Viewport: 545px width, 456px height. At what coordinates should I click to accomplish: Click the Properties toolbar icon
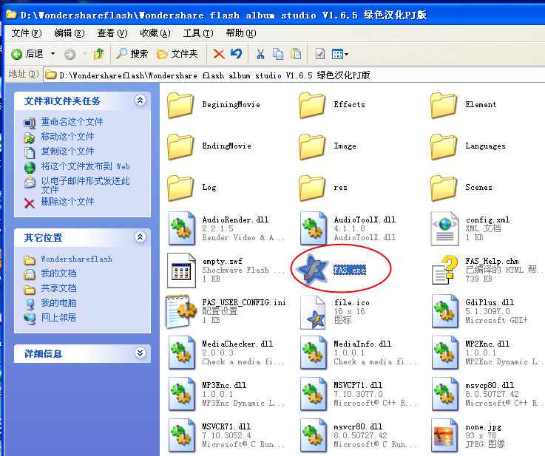click(x=320, y=54)
